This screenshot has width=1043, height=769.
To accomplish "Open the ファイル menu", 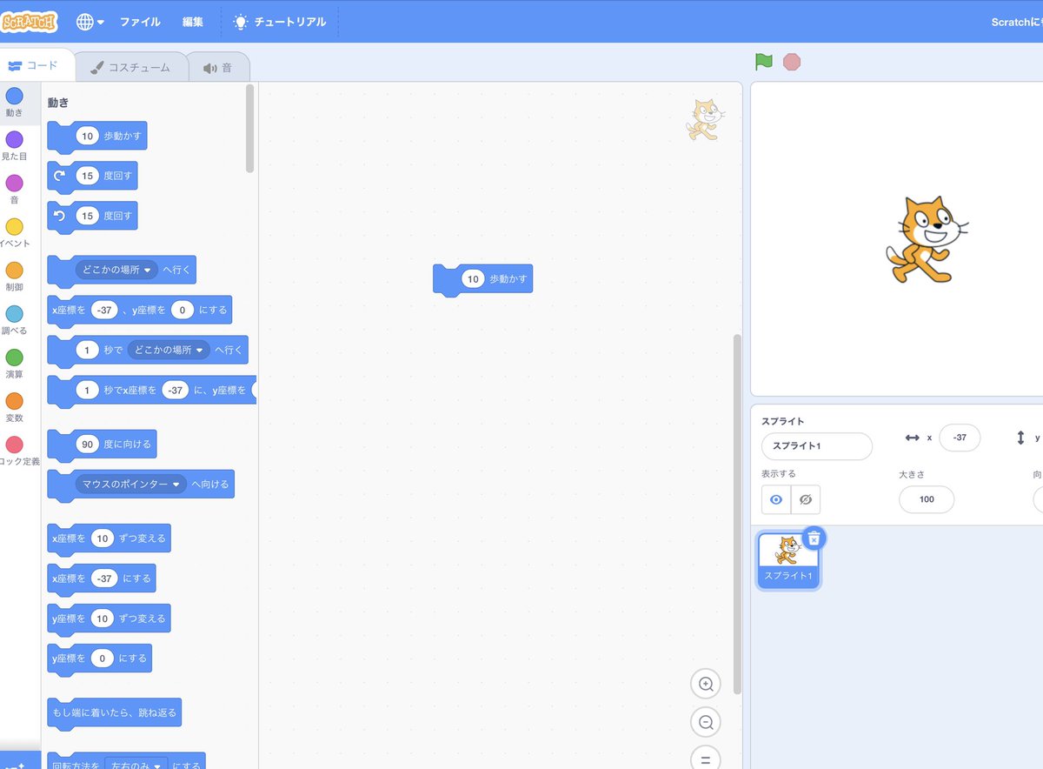I will 140,22.
